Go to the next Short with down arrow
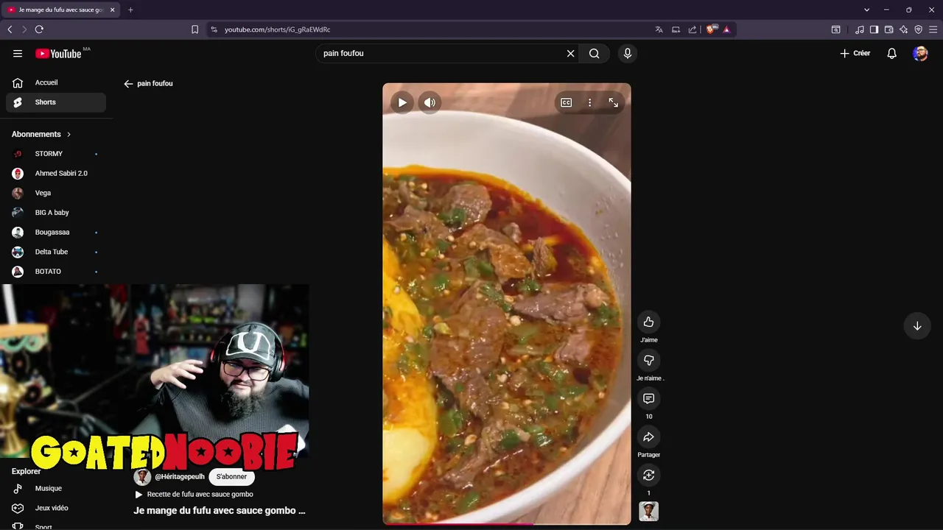Image resolution: width=943 pixels, height=530 pixels. [917, 326]
